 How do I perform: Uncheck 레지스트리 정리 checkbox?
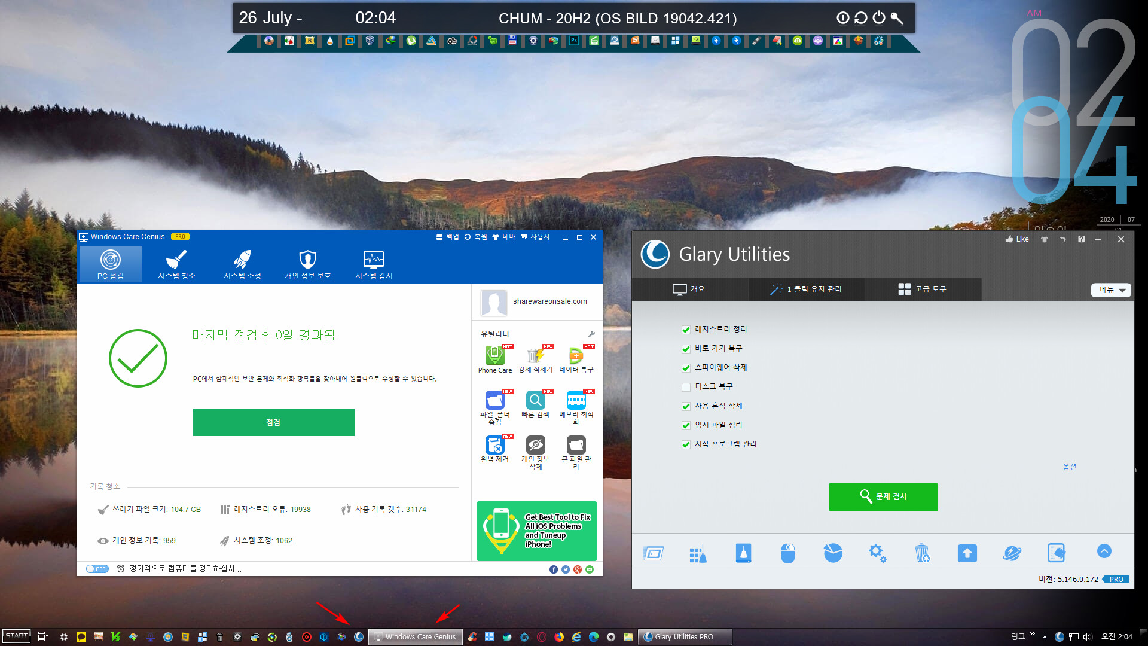click(686, 330)
